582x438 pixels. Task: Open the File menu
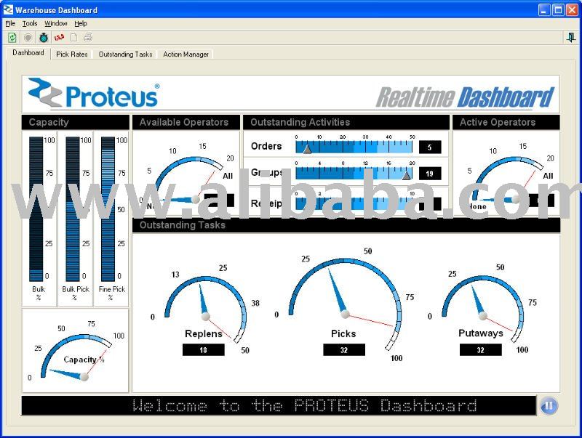10,23
